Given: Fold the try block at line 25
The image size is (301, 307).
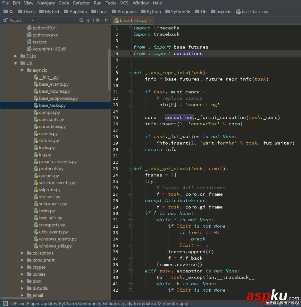Looking at the screenshot, I should click(x=131, y=181).
